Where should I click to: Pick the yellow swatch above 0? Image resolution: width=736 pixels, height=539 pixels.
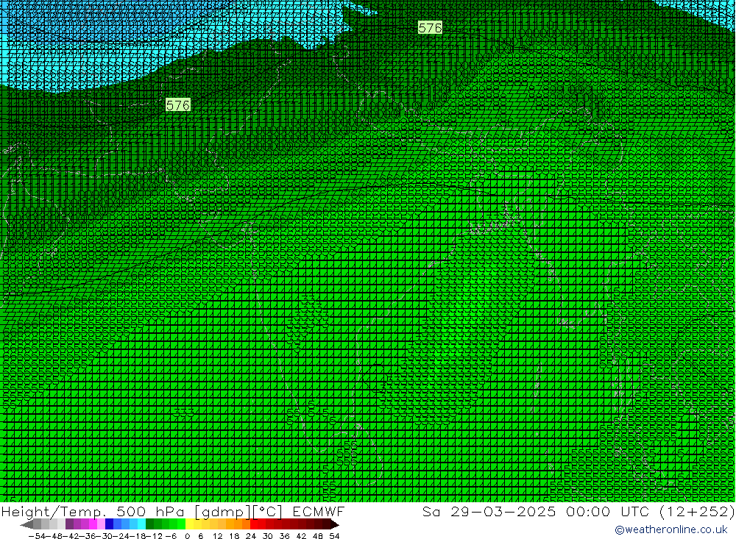(190, 524)
